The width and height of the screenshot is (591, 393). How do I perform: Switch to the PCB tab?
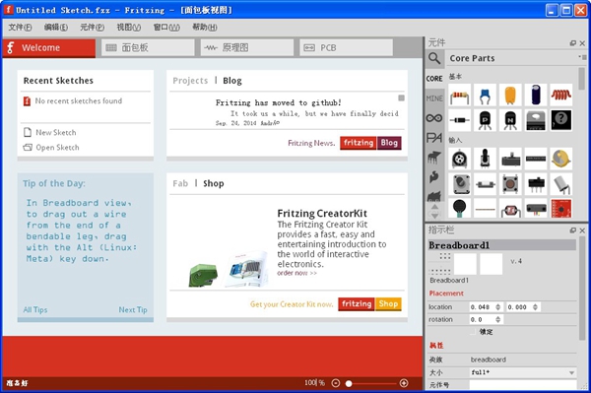(346, 48)
